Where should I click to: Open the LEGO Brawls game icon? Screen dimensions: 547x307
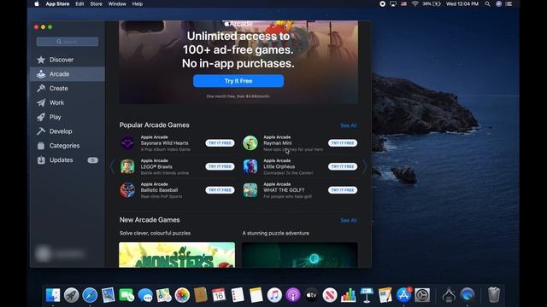tap(127, 166)
